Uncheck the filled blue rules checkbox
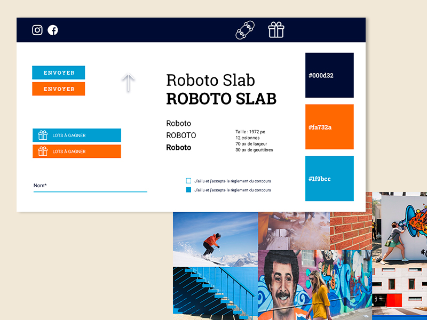 188,190
